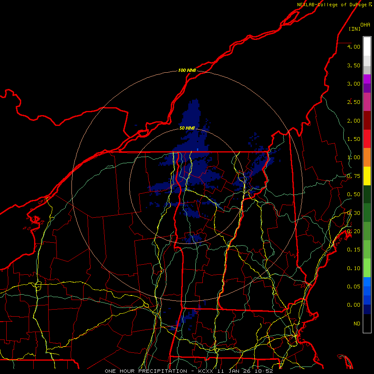Click the 4.00 legend value
The height and width of the screenshot is (374, 374).
coord(354,47)
